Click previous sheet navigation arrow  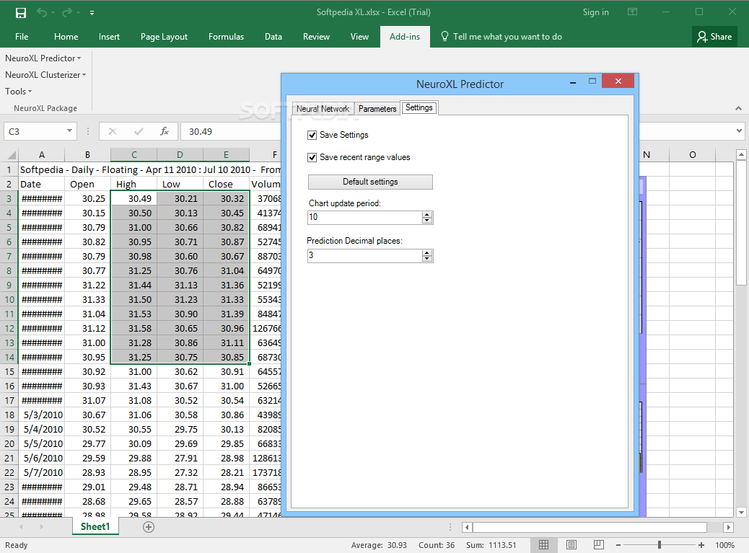point(21,527)
